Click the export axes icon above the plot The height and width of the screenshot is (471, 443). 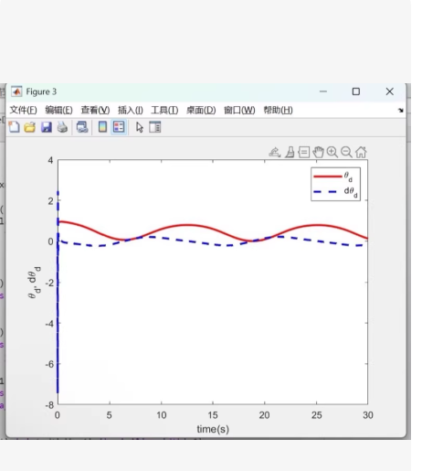(x=274, y=152)
